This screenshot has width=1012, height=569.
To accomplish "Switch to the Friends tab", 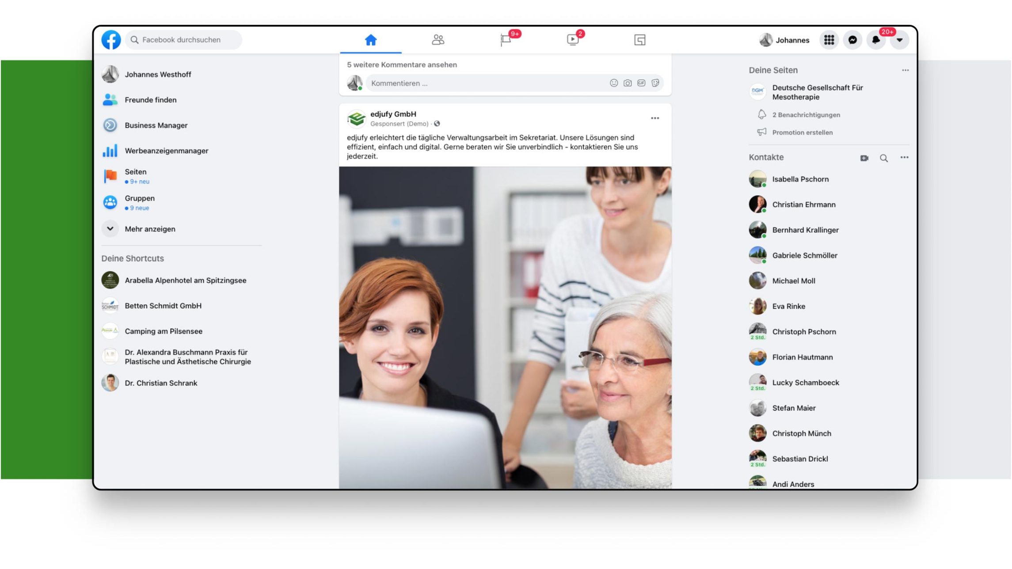I will 438,40.
